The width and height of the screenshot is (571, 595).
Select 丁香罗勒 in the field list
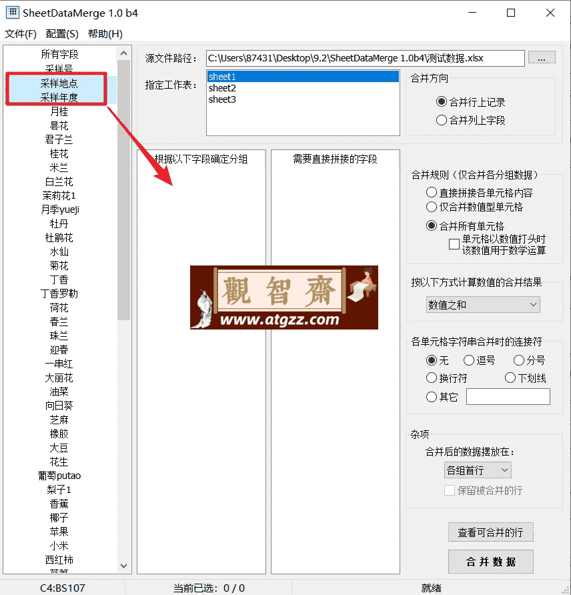tap(59, 293)
